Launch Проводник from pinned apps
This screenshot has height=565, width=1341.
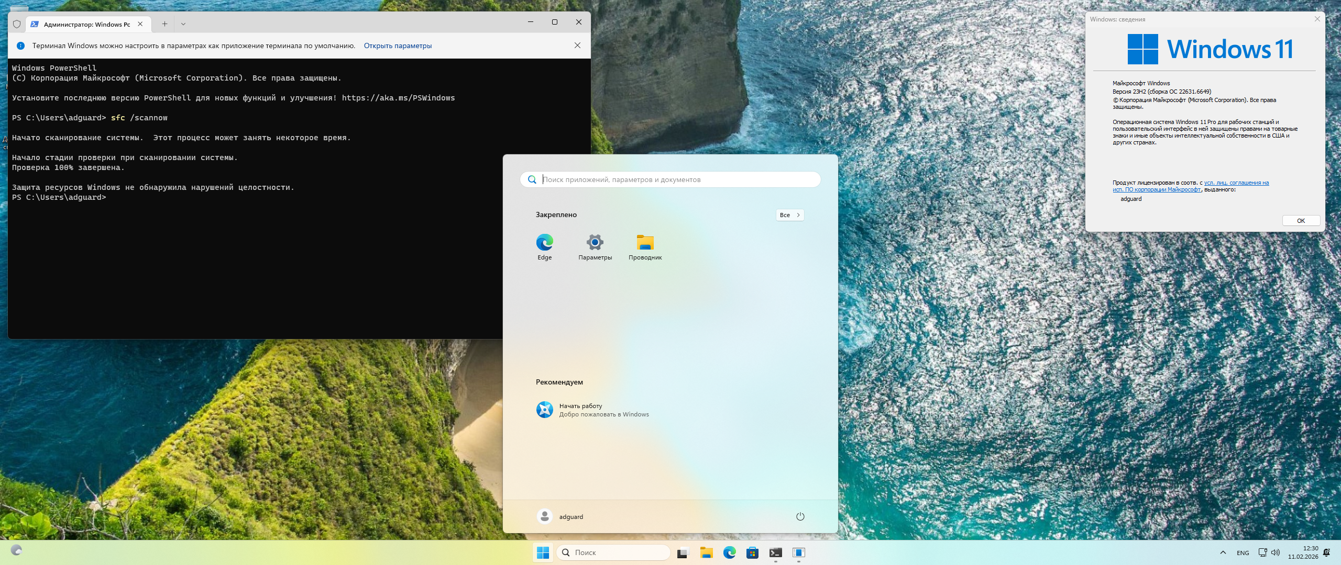click(x=645, y=243)
